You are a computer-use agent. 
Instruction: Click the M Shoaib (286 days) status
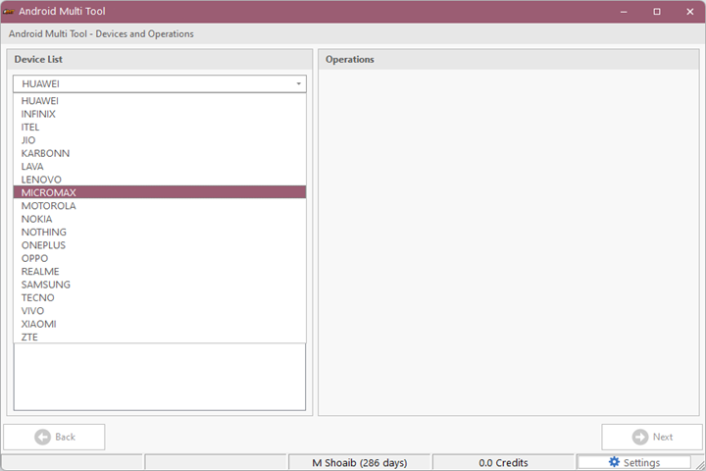[359, 462]
